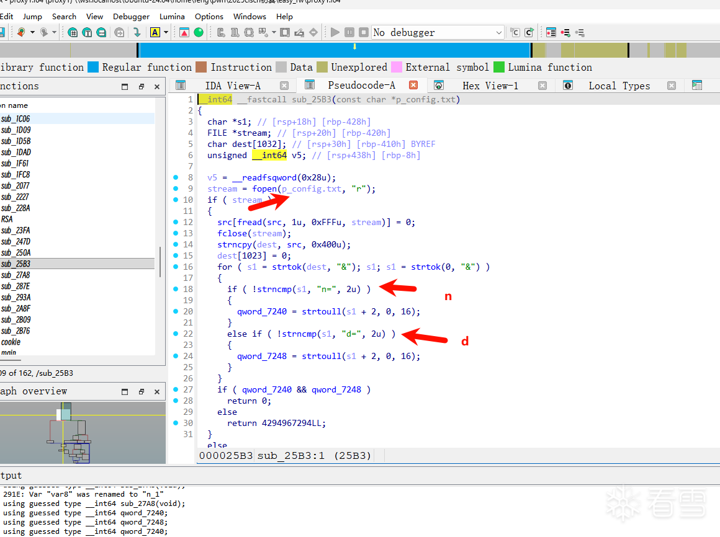Image resolution: width=720 pixels, height=537 pixels.
Task: Click the Functions panel scrollbar thumb
Action: tap(160, 262)
